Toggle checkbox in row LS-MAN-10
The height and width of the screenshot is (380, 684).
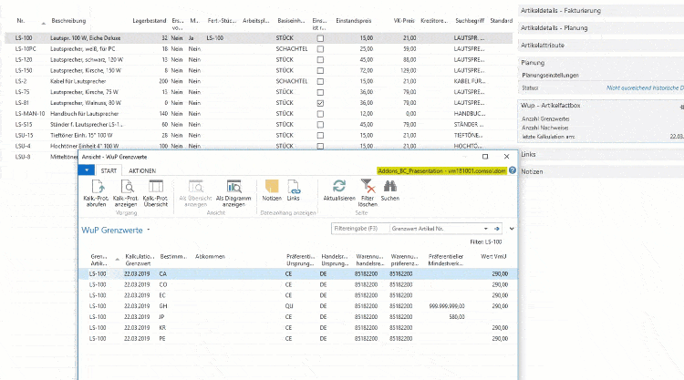coord(320,114)
